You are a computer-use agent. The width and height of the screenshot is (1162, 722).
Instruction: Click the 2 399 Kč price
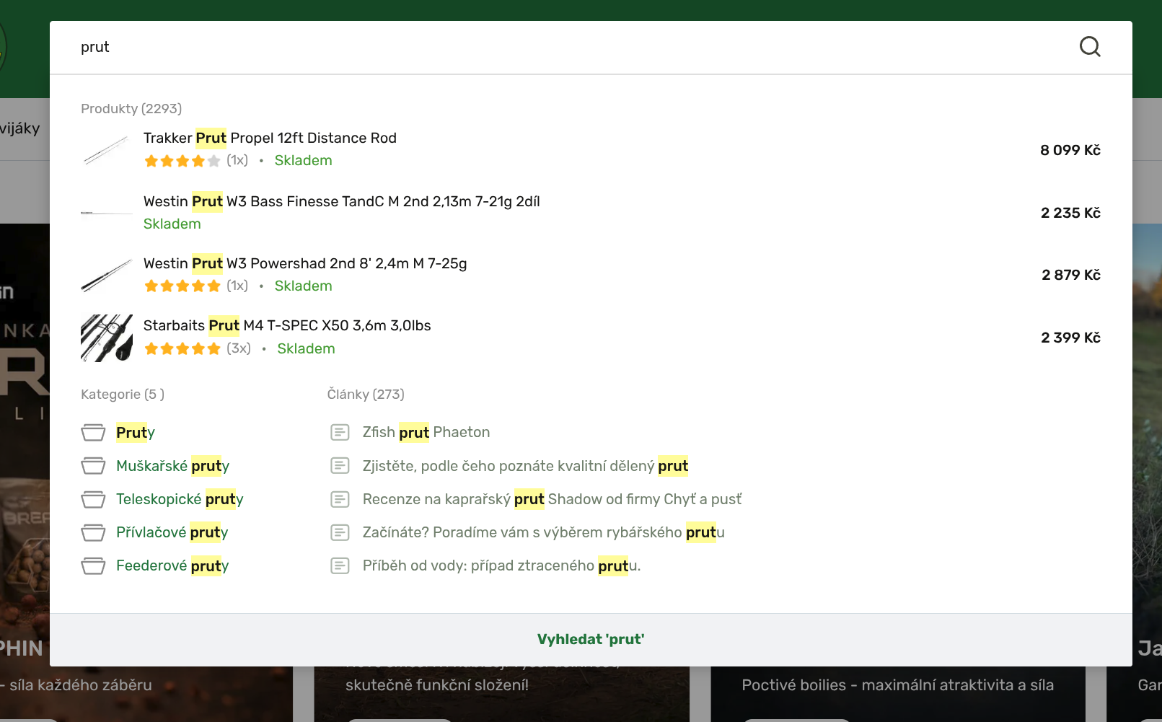[1070, 338]
